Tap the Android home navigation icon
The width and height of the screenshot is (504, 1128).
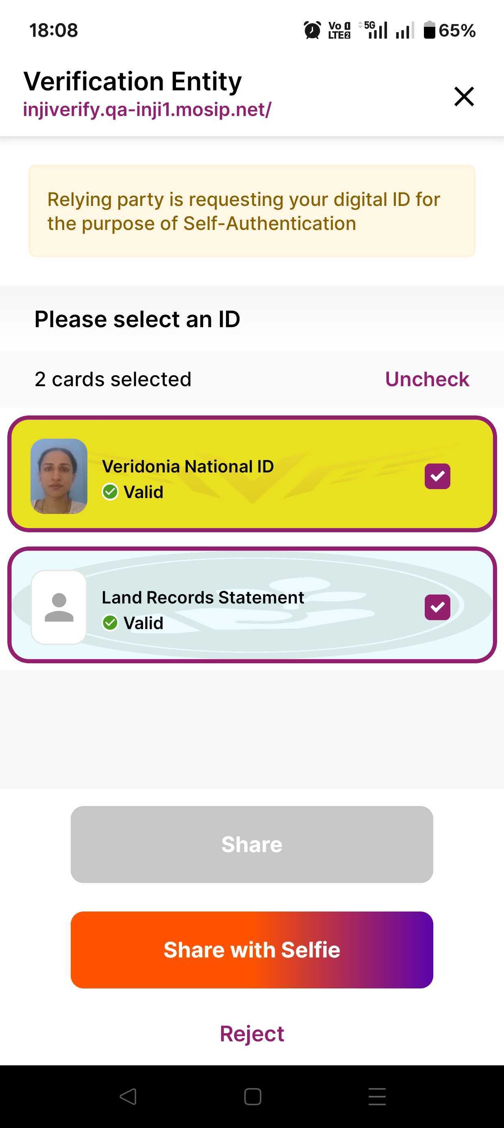coord(252,1097)
